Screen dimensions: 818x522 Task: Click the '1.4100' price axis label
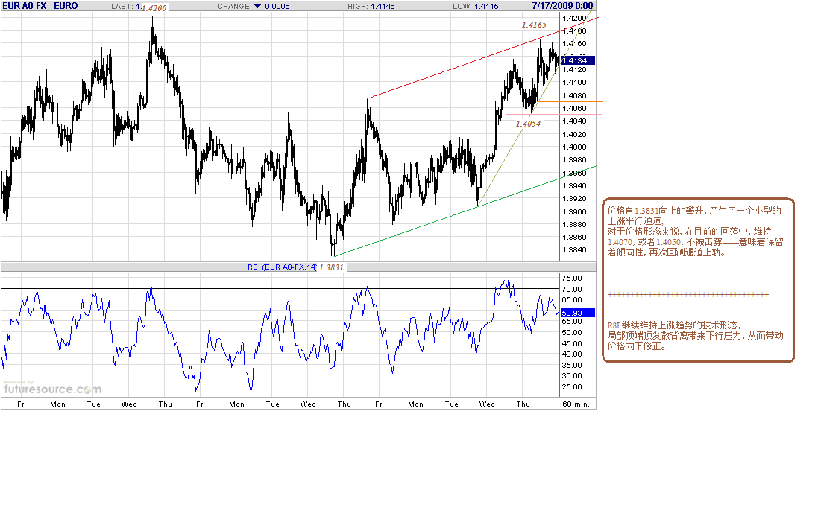click(x=574, y=83)
